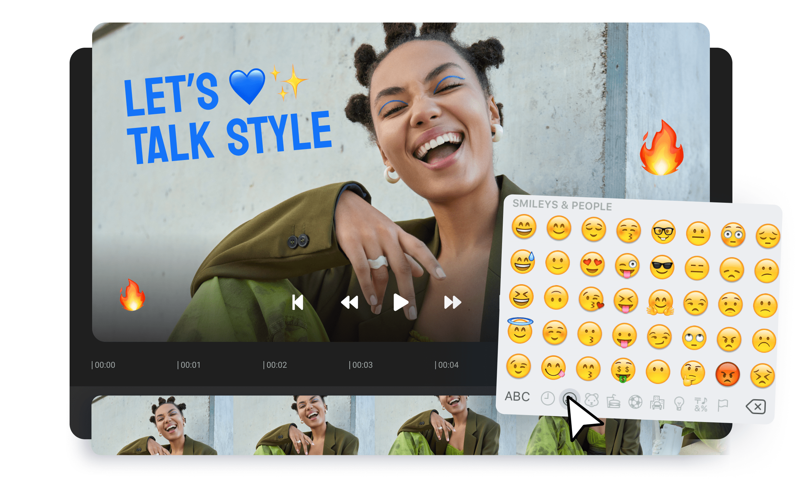Insert the heart-eyes emoji
Viewport: 802px width, 483px height.
point(592,265)
